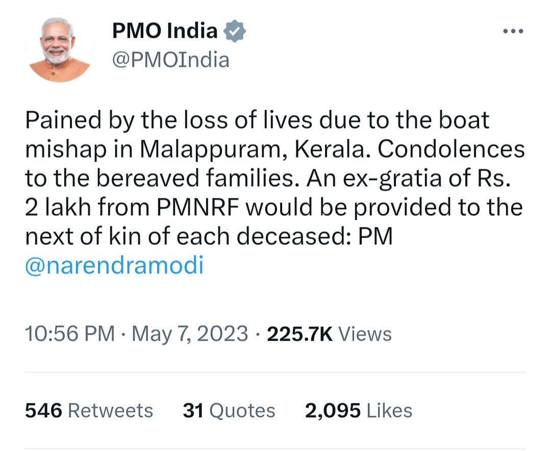This screenshot has width=551, height=451.
Task: Click the number 2,095 like count
Action: (333, 411)
